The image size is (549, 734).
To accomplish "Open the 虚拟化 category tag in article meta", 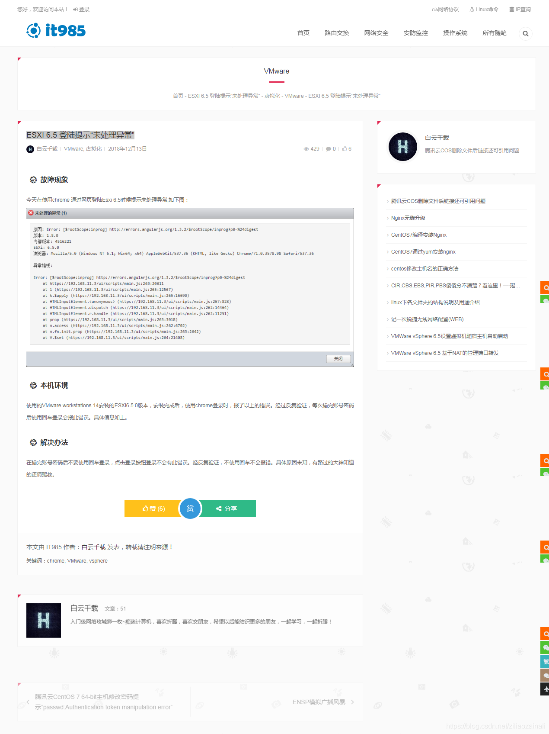I will click(x=94, y=149).
